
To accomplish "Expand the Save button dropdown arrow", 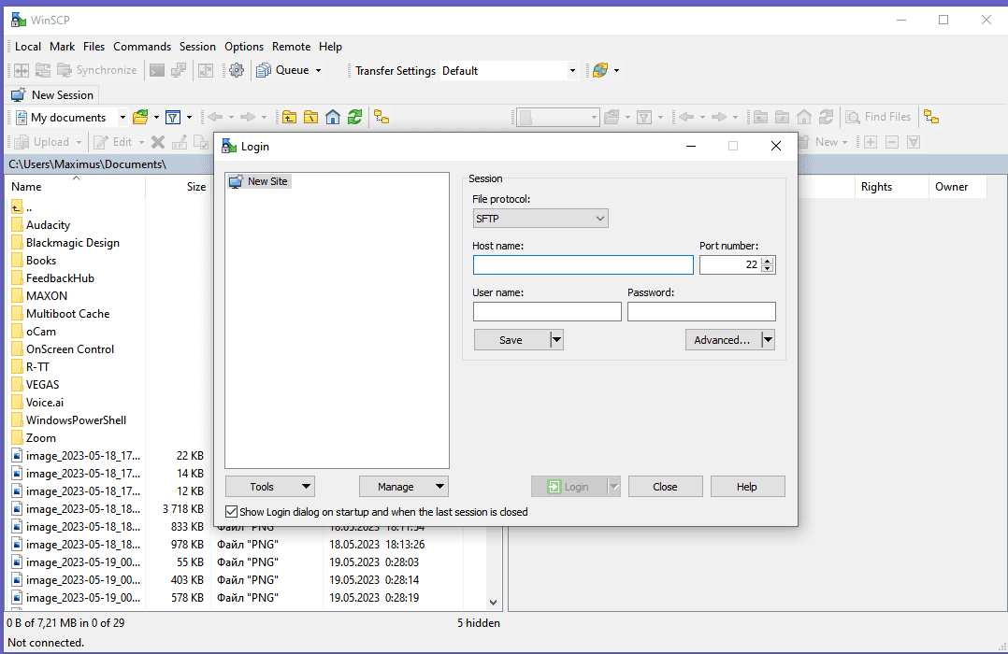I will point(556,339).
